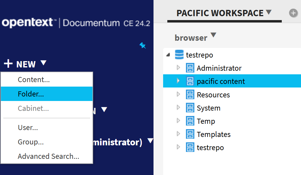Image resolution: width=301 pixels, height=175 pixels.
Task: Choose Content... from the New menu
Action: [47, 79]
